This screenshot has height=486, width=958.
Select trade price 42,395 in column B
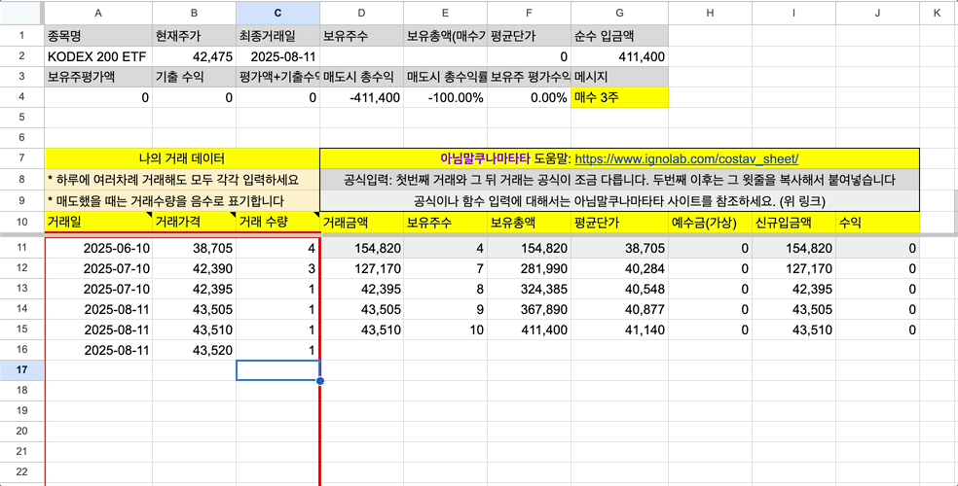click(x=195, y=289)
